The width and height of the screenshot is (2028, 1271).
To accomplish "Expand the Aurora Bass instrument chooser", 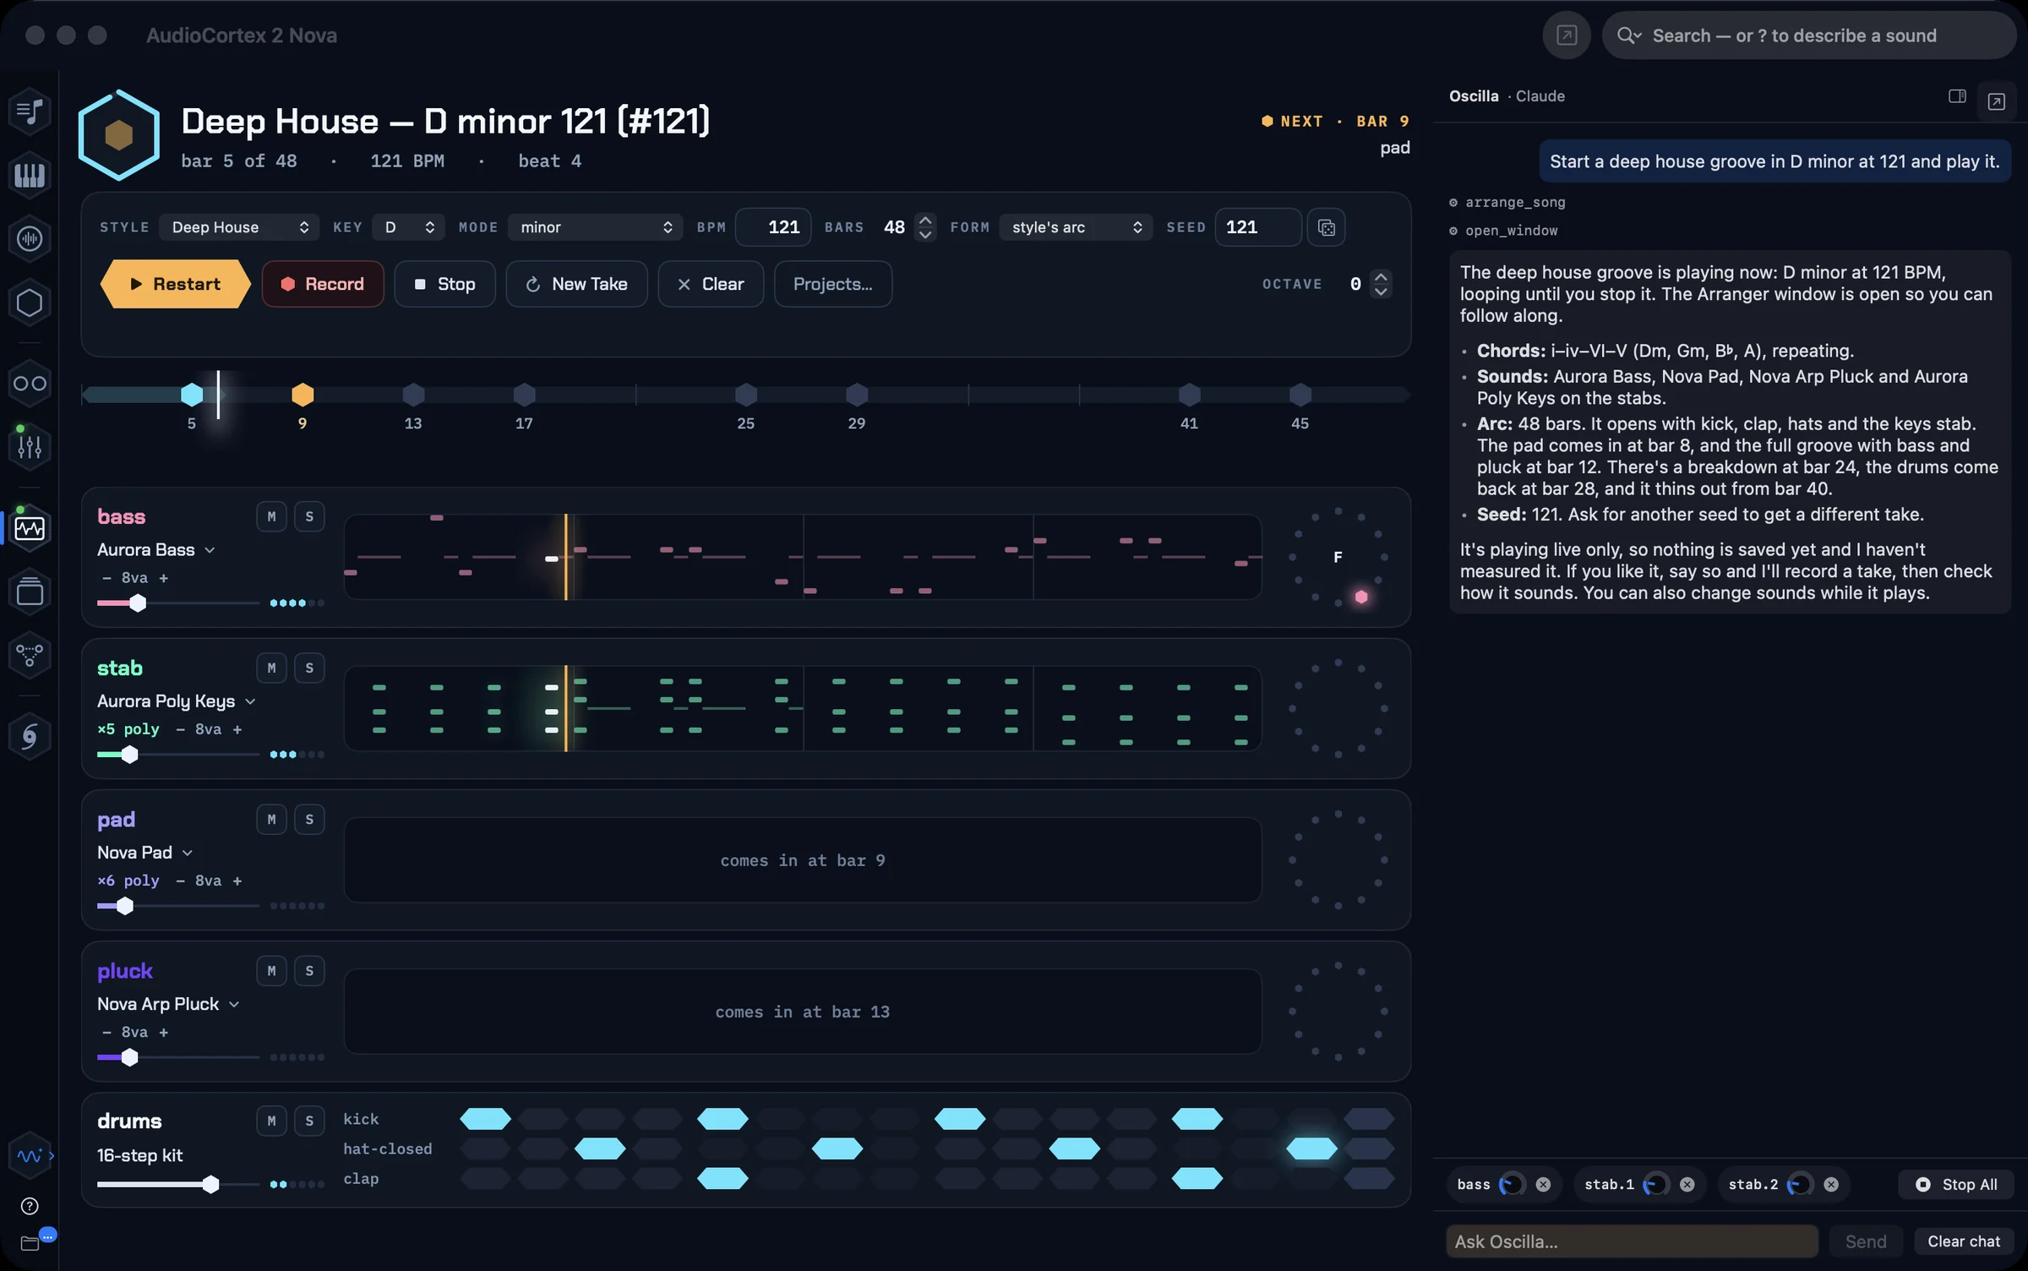I will click(156, 549).
